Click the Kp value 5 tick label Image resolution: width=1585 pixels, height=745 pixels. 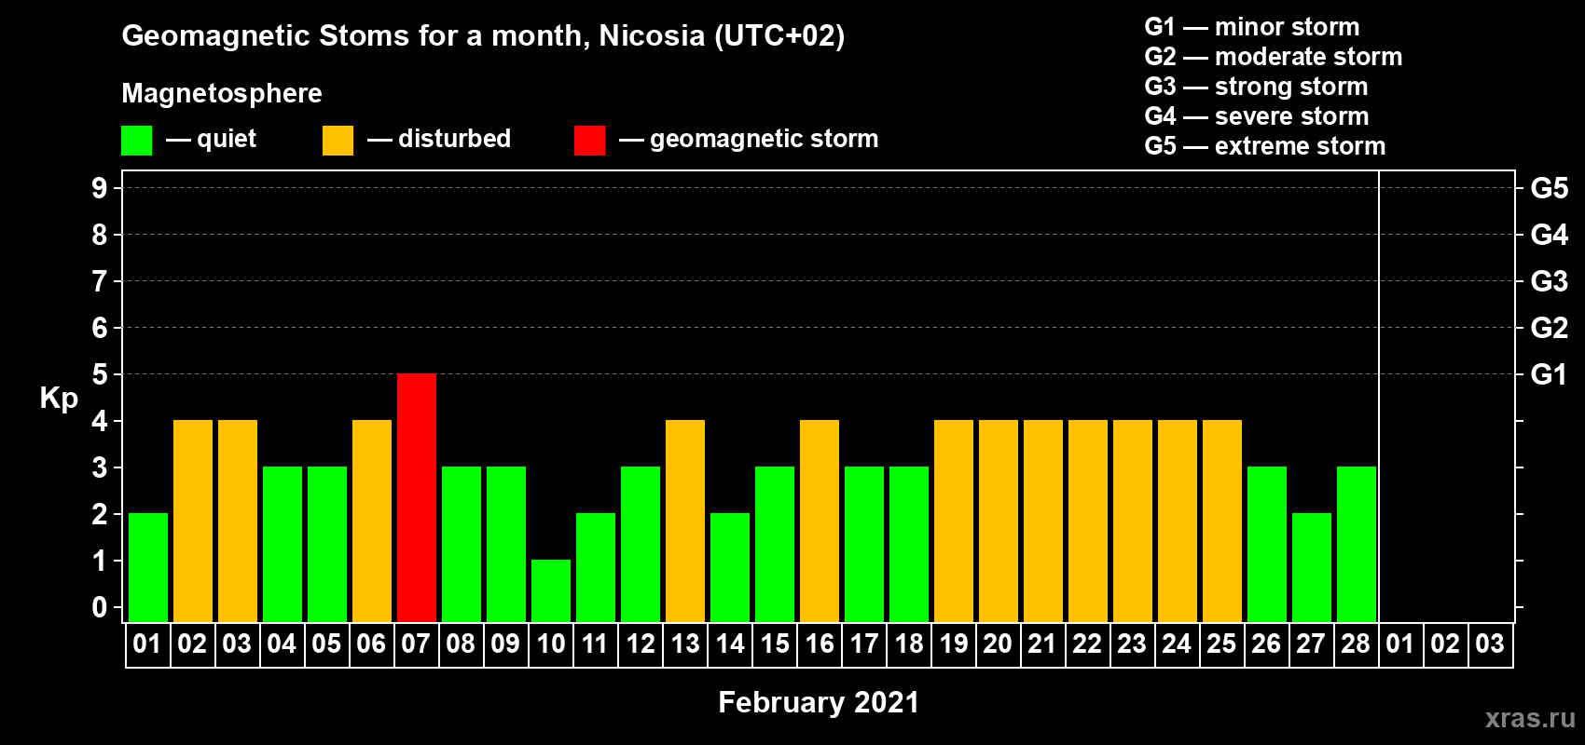pos(100,374)
